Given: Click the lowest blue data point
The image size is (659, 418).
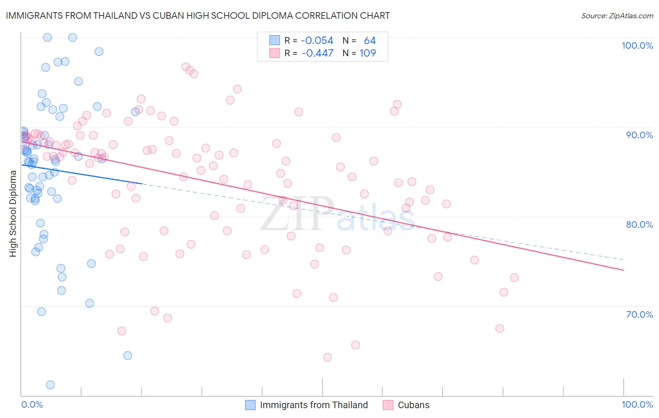Looking at the screenshot, I should 50,385.
